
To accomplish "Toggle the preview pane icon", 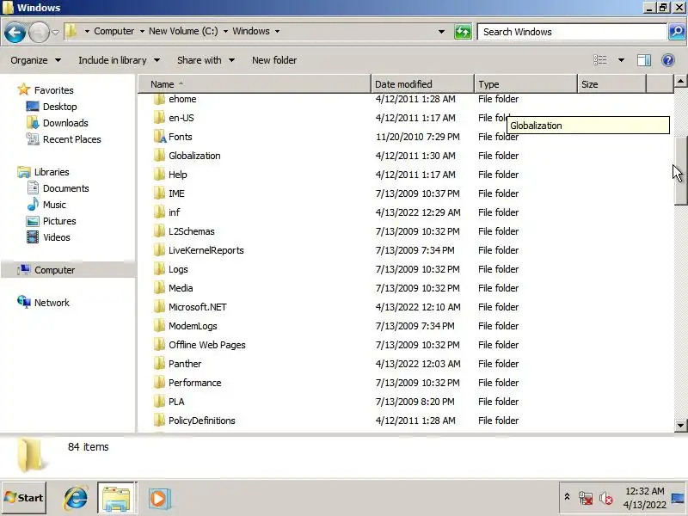I will pyautogui.click(x=643, y=60).
